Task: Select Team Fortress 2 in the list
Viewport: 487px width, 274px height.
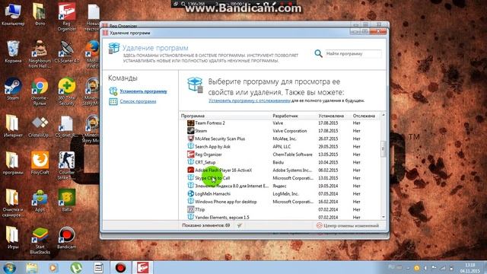Action: tap(280, 123)
